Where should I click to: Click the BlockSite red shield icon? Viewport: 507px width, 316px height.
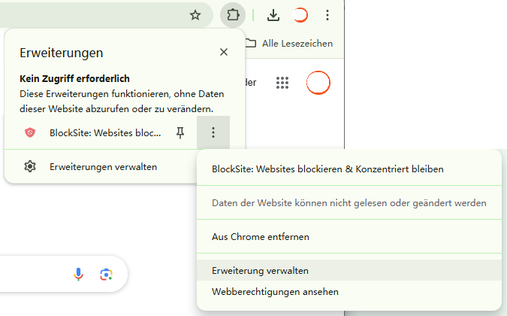pyautogui.click(x=30, y=133)
